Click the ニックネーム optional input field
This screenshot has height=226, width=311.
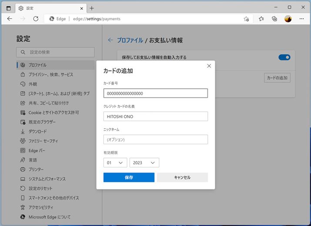click(155, 140)
